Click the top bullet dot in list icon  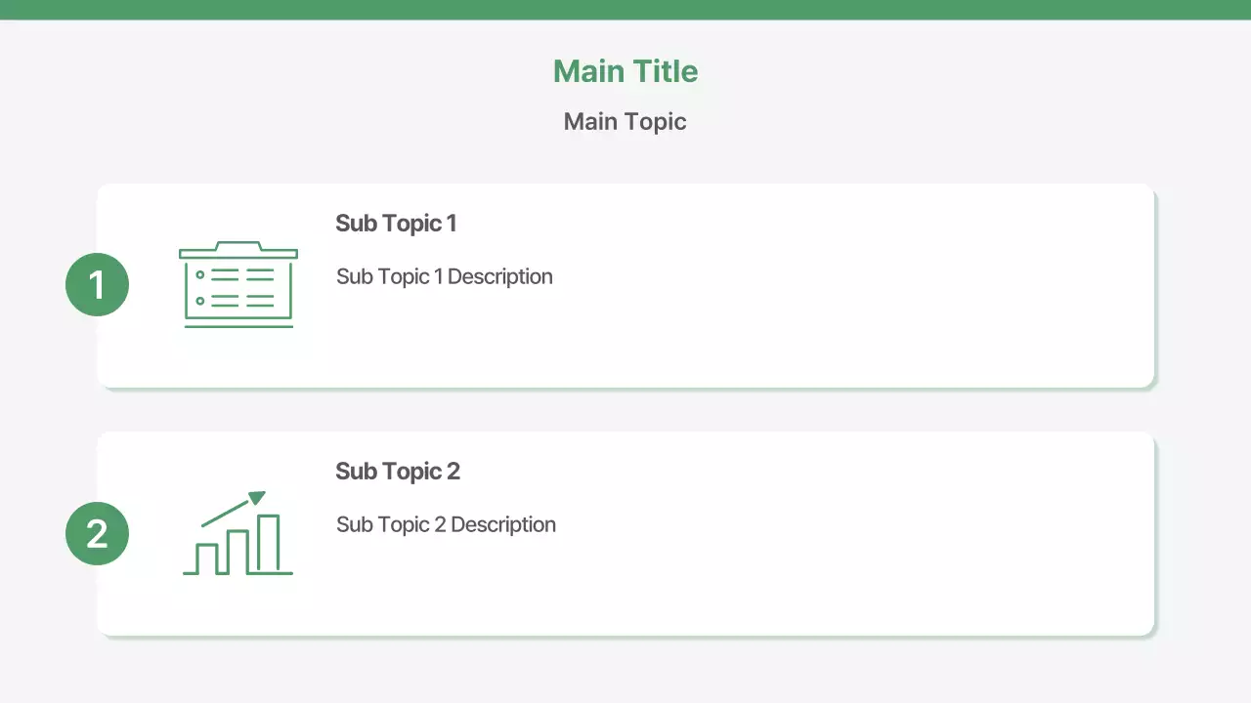(200, 278)
